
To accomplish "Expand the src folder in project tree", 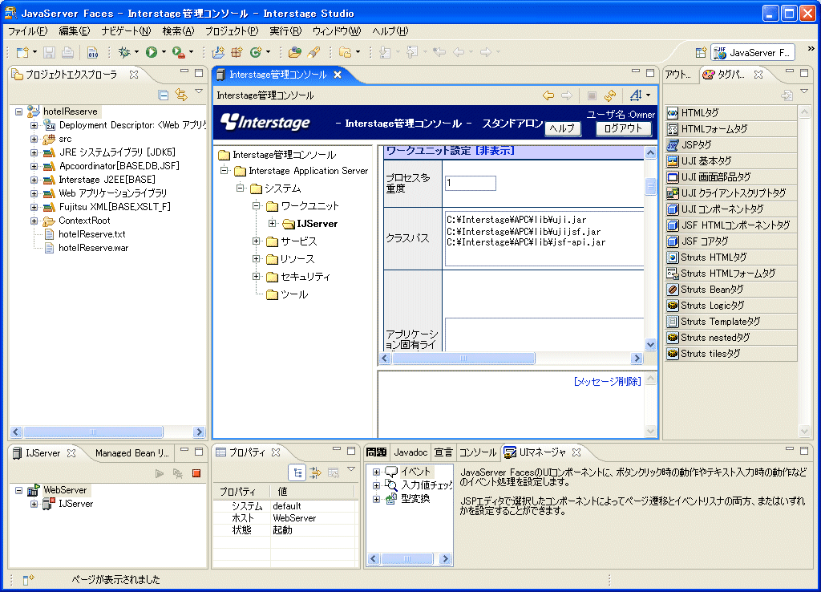I will [x=34, y=139].
